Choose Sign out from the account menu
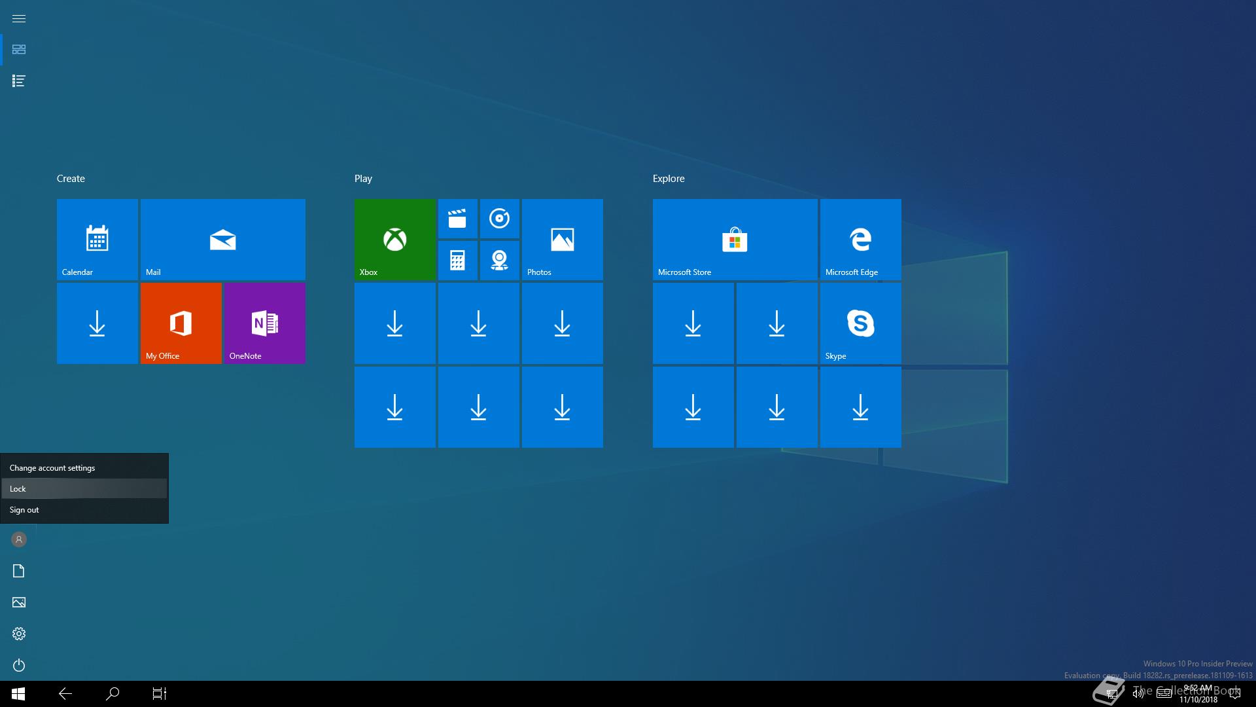The height and width of the screenshot is (707, 1256). coord(84,510)
